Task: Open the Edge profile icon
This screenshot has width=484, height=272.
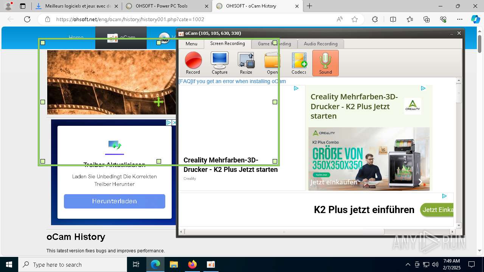Action: (x=8, y=6)
